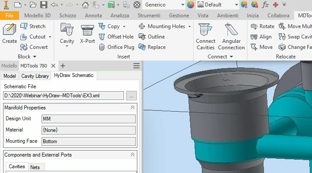The height and width of the screenshot is (173, 312).
Task: Open the Mounting Holes dropdown arrow
Action: point(189,26)
